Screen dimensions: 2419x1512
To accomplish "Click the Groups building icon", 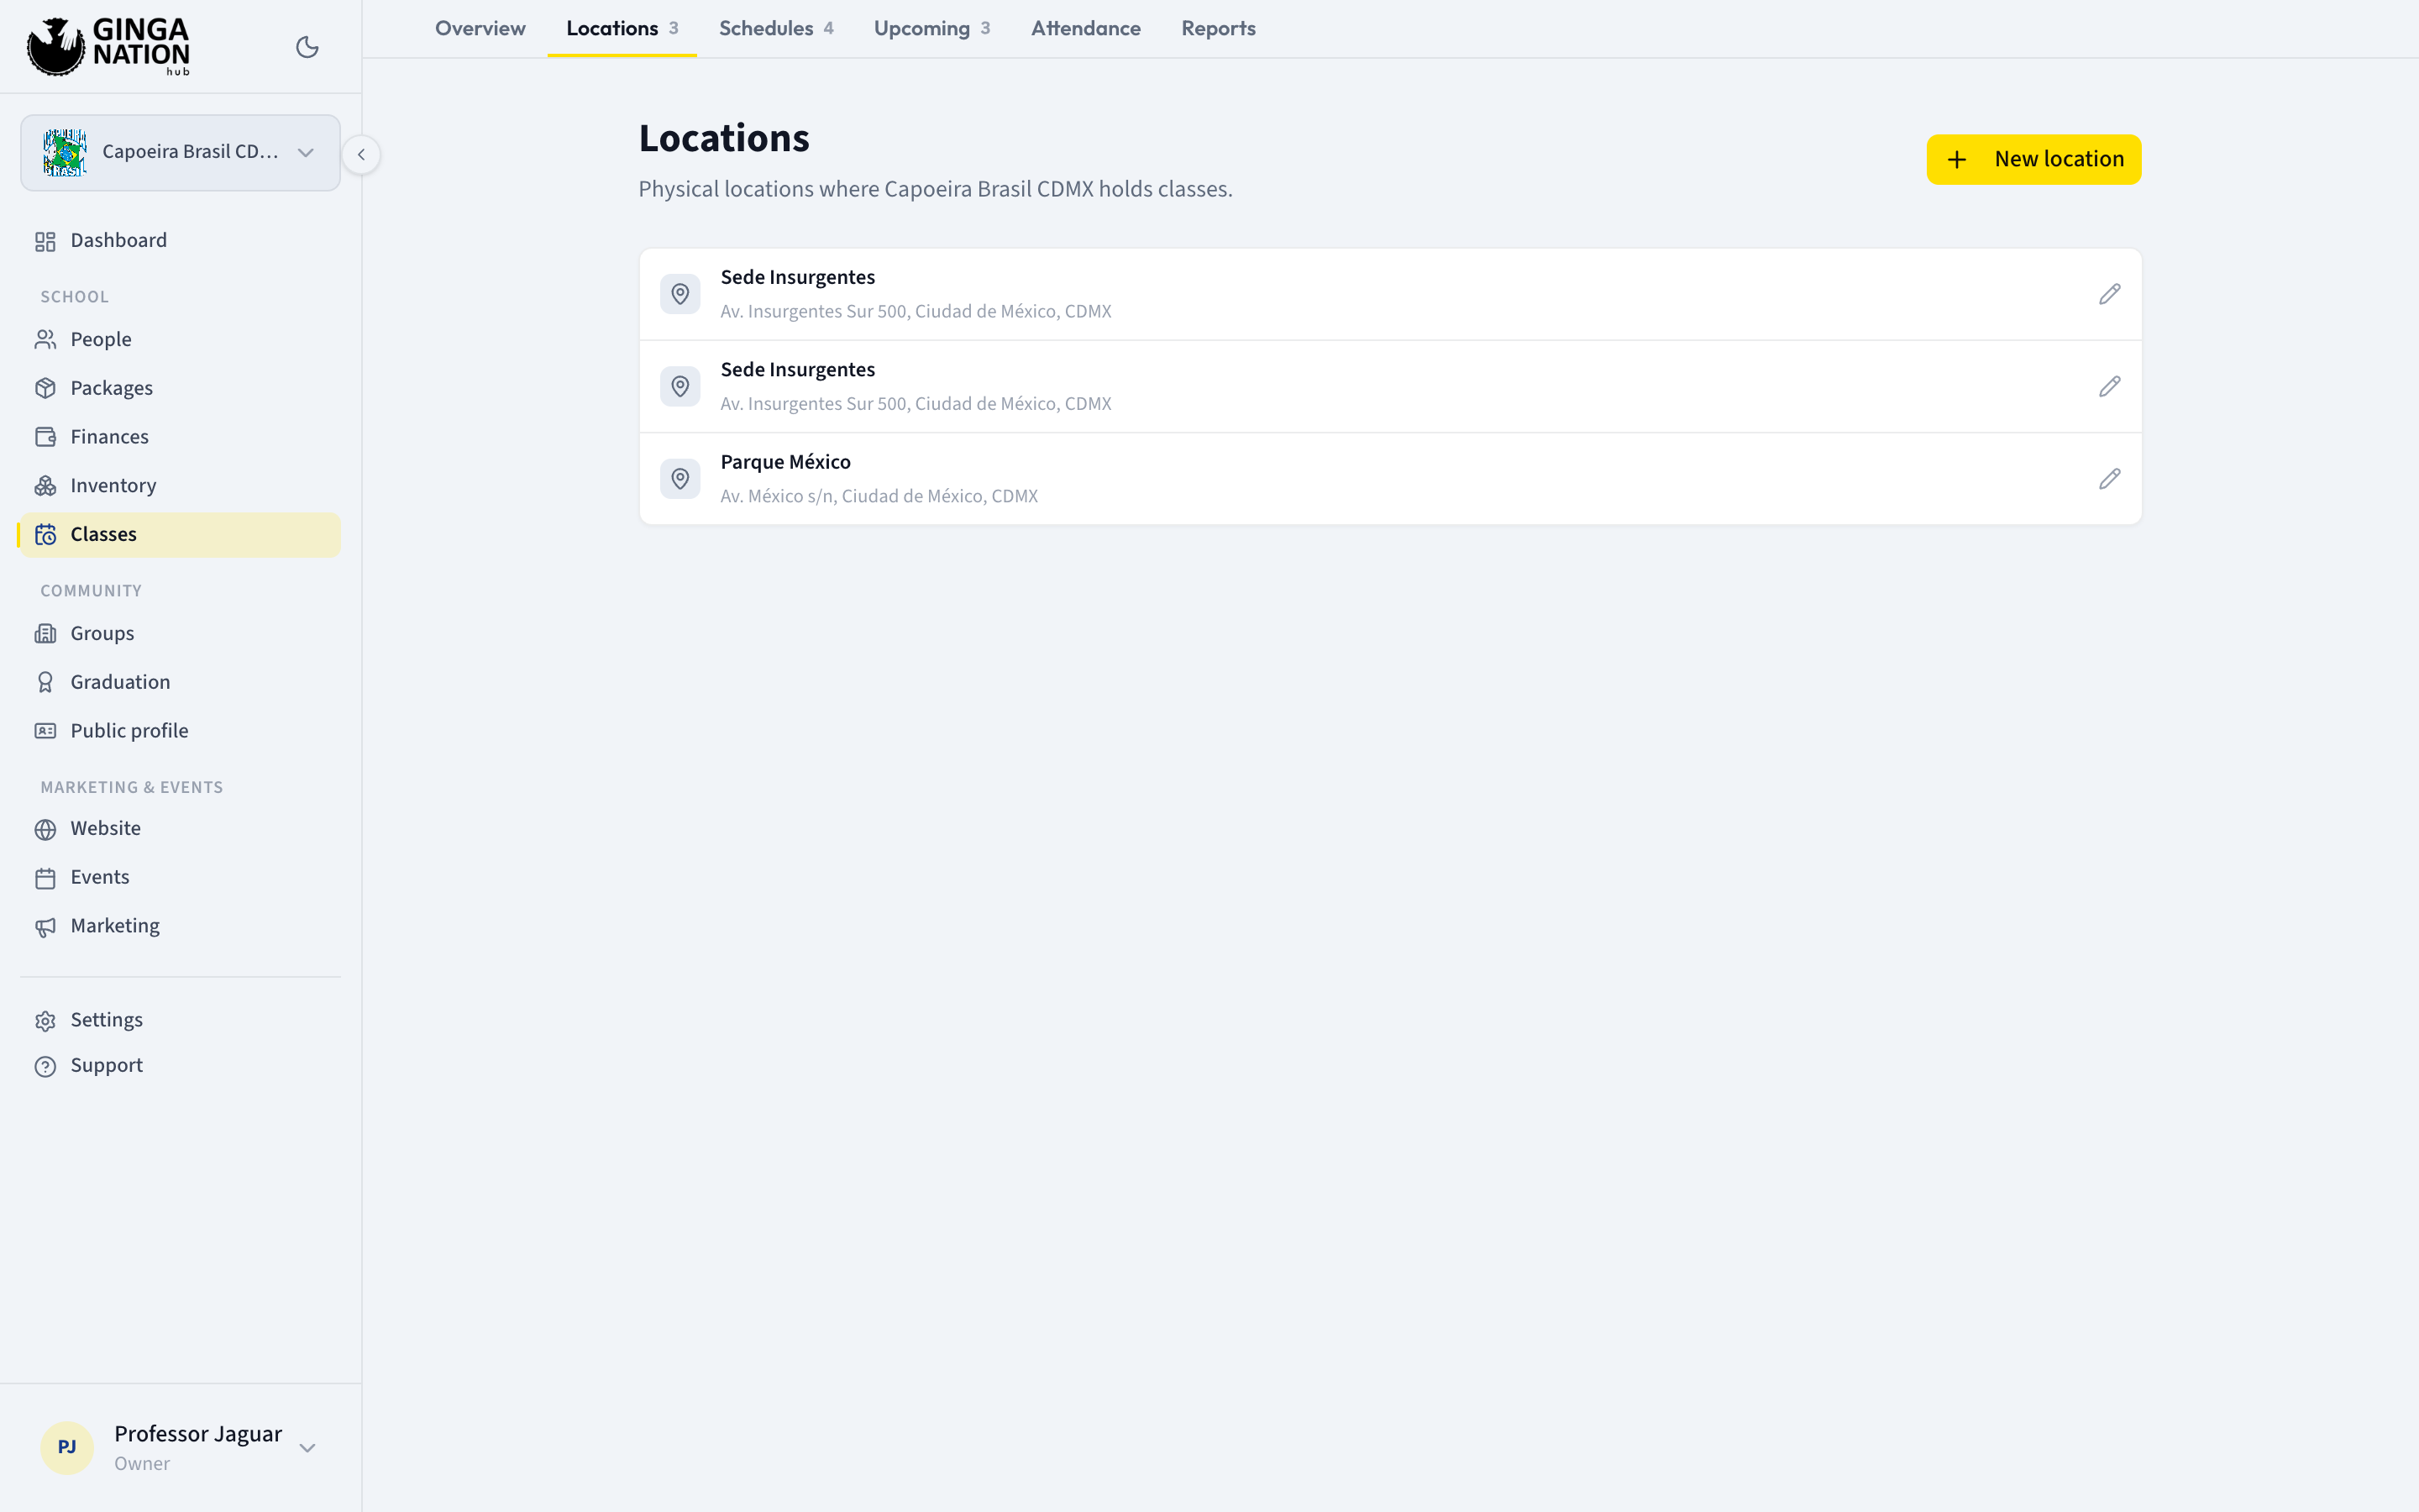I will click(x=45, y=634).
